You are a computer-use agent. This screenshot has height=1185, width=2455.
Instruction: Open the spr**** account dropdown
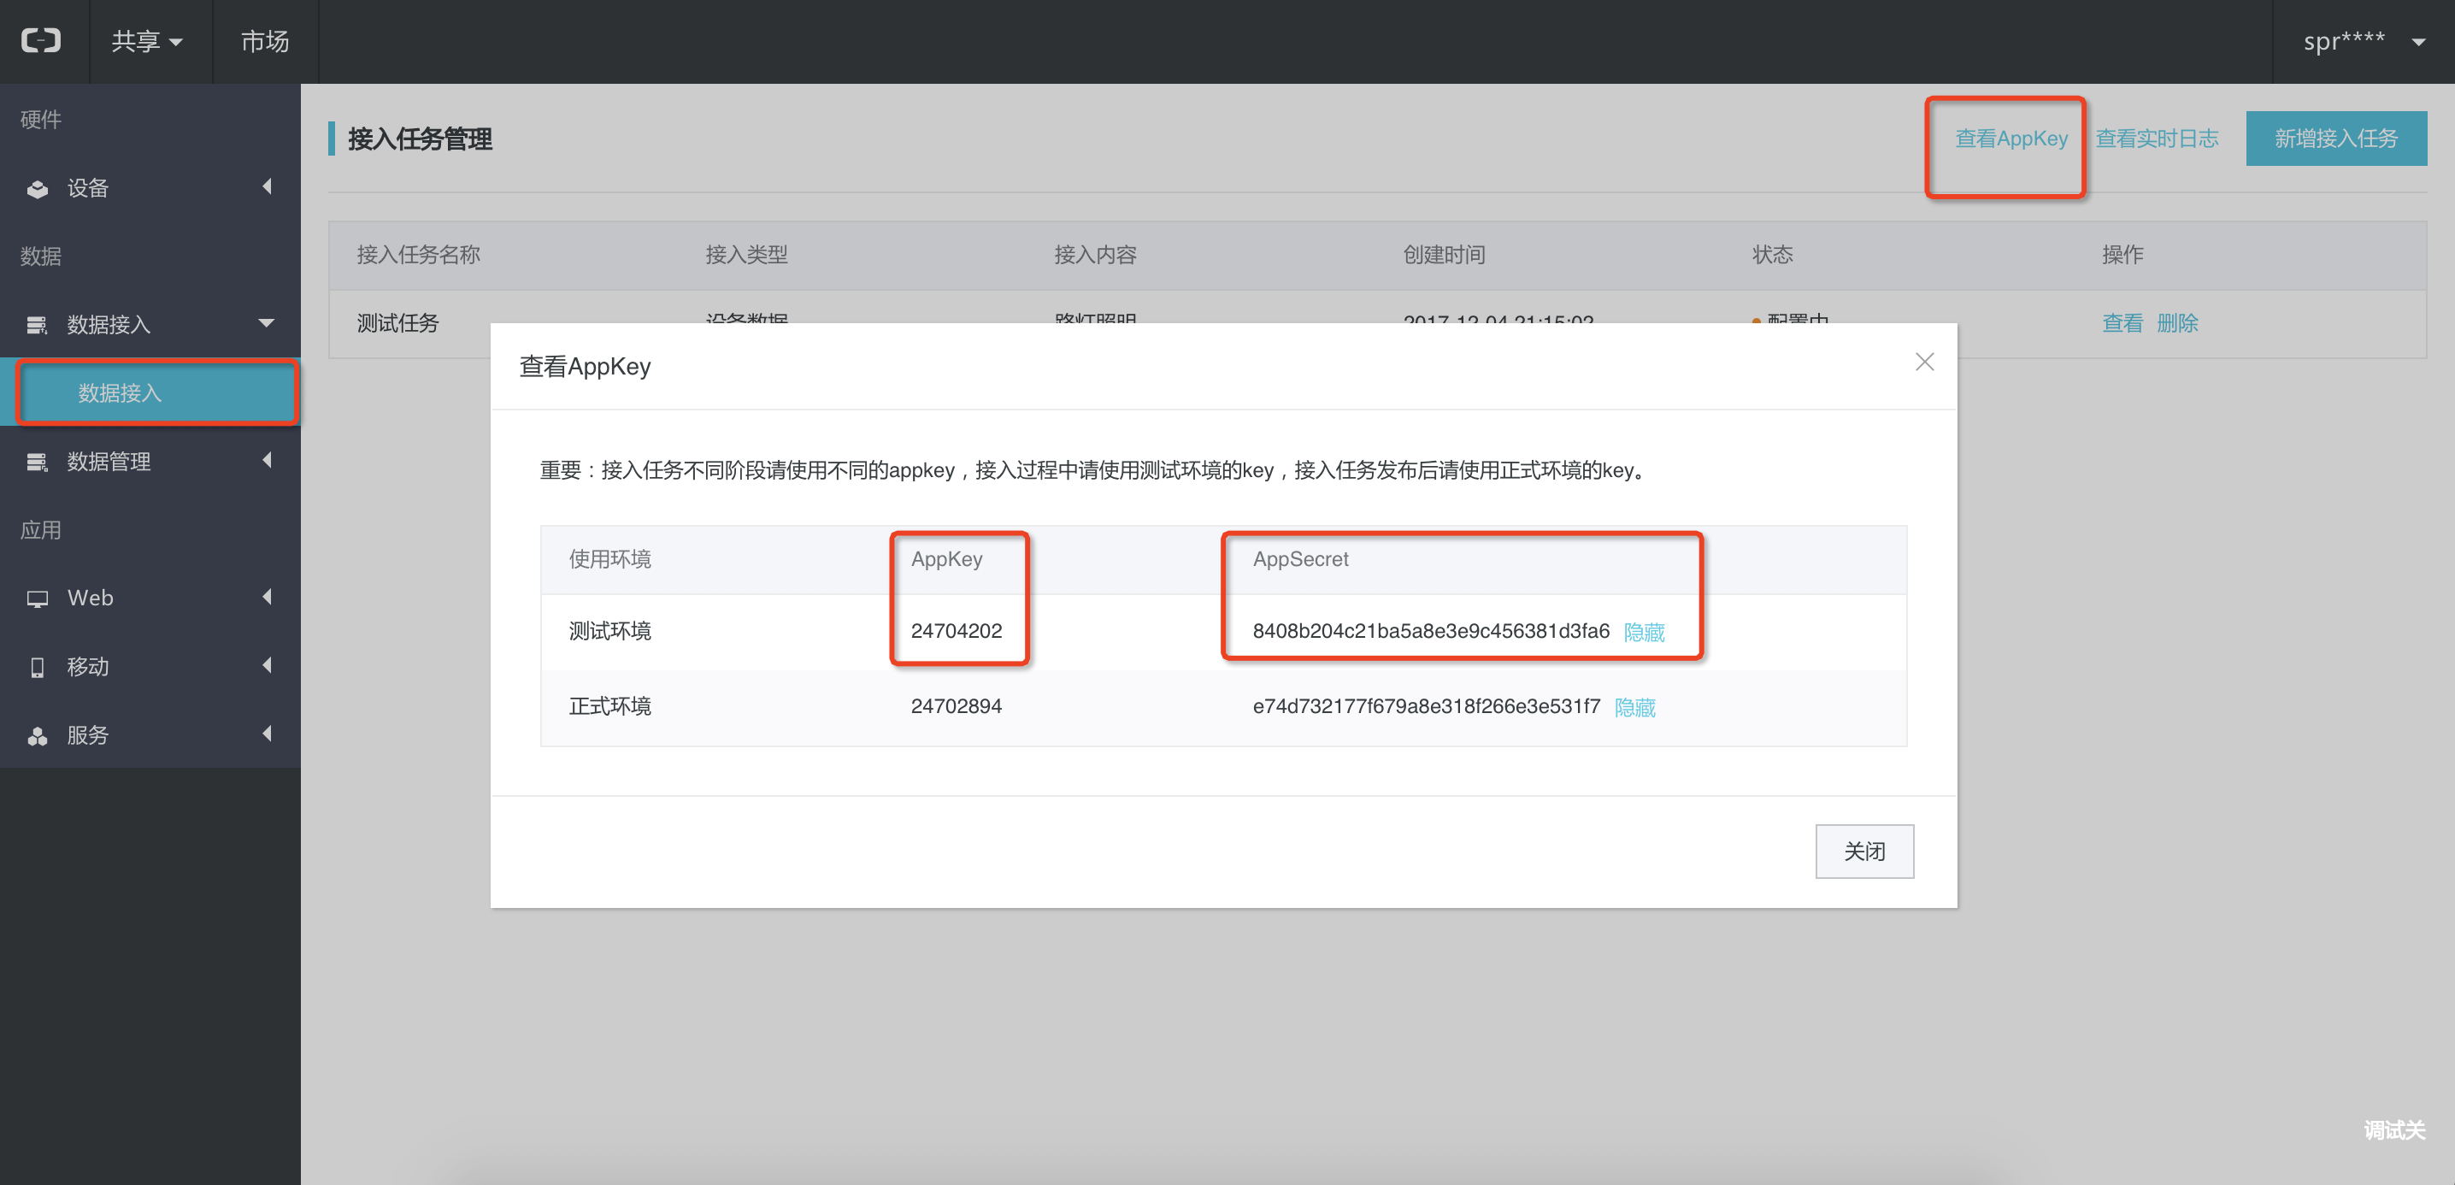[x=2363, y=41]
